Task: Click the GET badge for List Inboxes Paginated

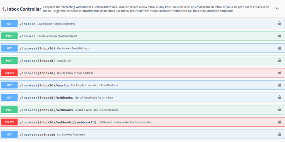Action: coord(10,135)
